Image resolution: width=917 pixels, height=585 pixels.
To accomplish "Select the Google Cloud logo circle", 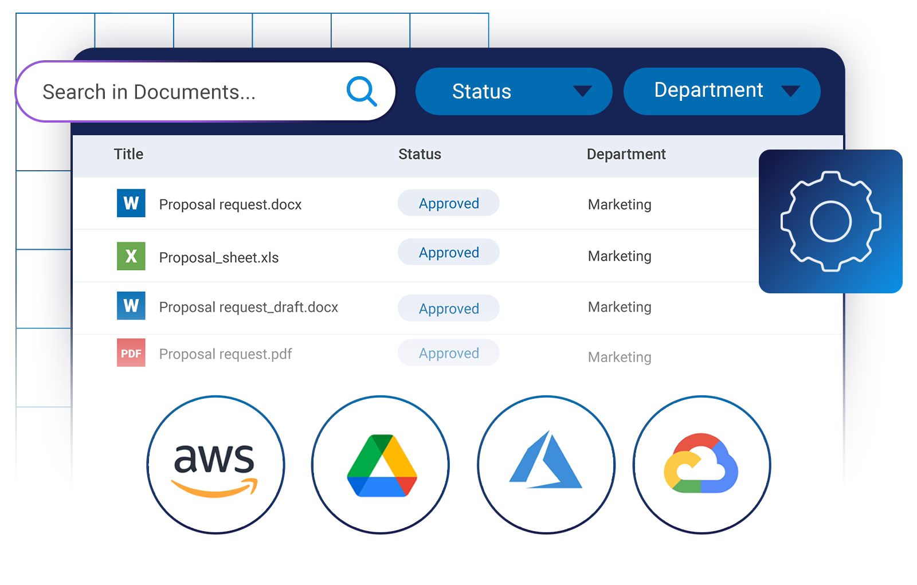I will click(x=702, y=465).
